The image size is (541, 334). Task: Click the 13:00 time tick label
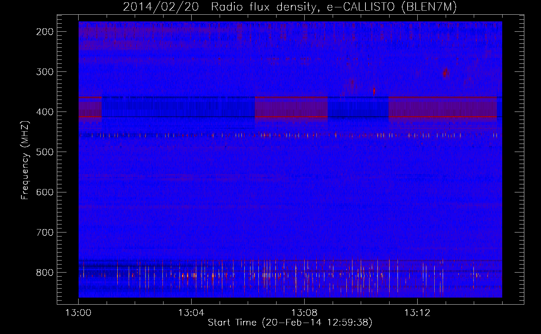(78, 313)
